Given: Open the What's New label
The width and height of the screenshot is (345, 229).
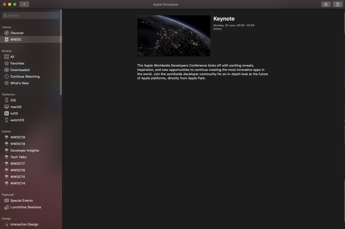Looking at the screenshot, I should tap(19, 83).
